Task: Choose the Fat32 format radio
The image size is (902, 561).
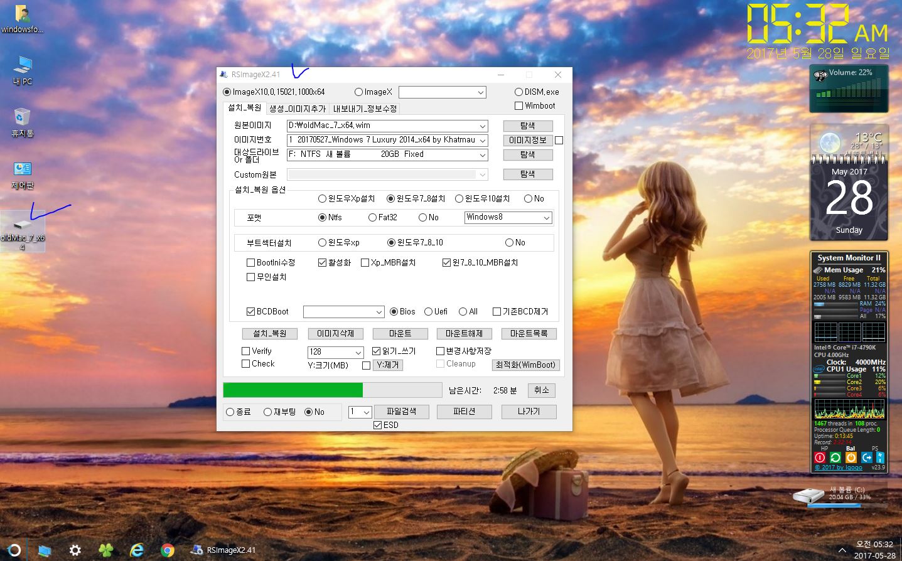Action: (x=372, y=217)
